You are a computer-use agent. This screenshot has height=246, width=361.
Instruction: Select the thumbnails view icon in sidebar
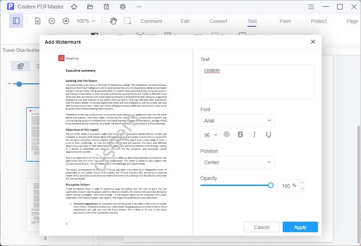tap(20, 66)
